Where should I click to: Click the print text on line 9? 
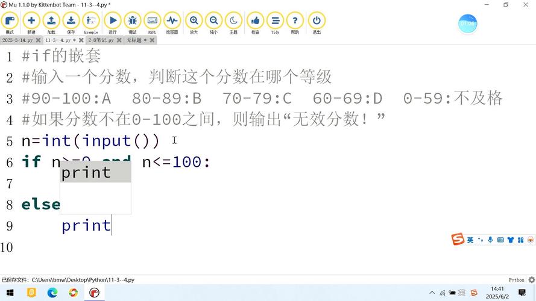click(86, 226)
